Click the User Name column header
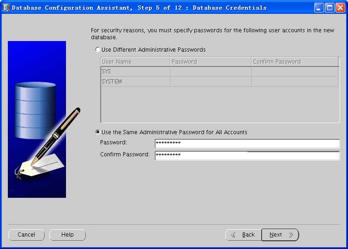This screenshot has width=348, height=249. (135, 62)
